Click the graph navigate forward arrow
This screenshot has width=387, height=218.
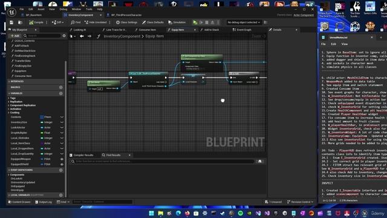click(x=89, y=36)
